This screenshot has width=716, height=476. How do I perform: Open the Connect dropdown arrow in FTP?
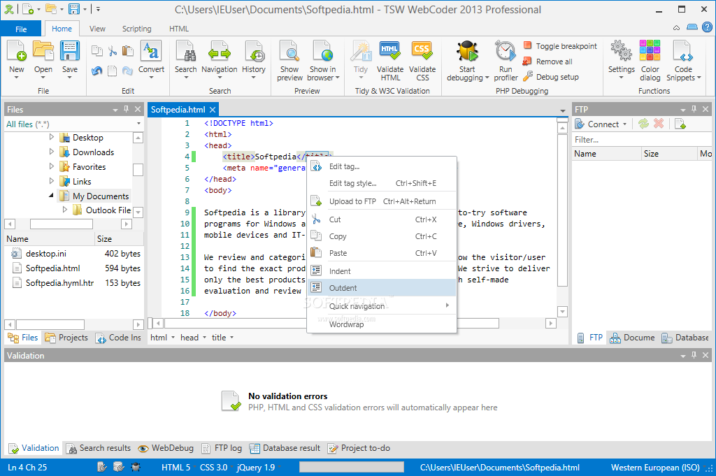click(x=624, y=124)
